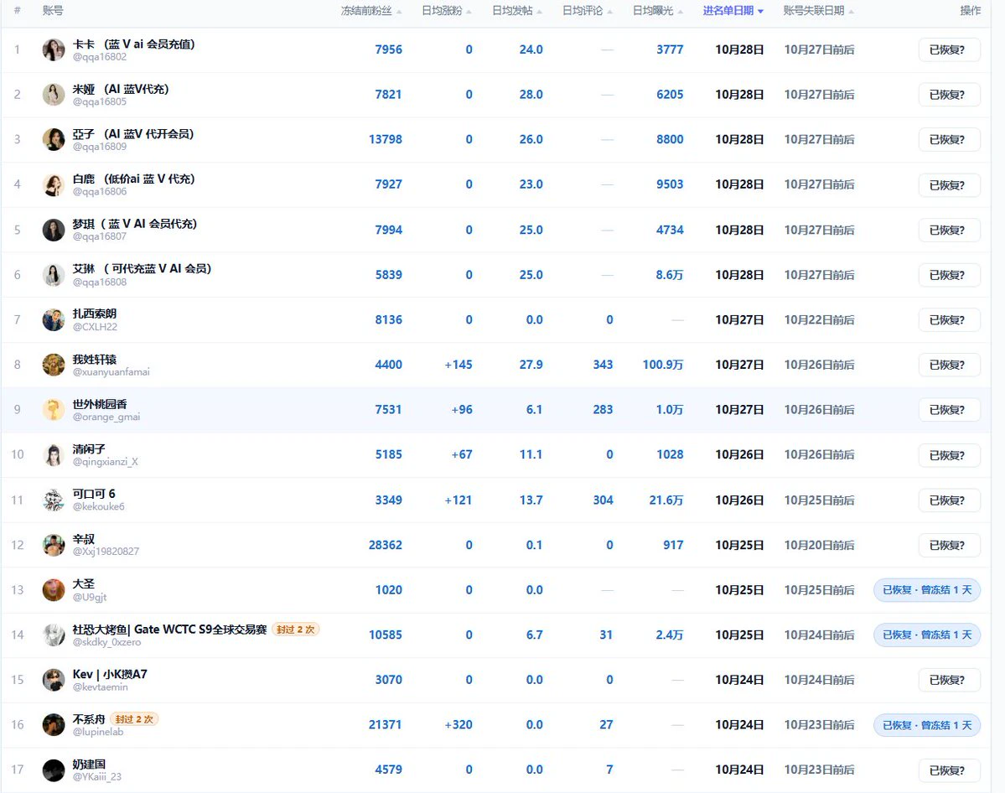Click the 操作 column header

971,11
